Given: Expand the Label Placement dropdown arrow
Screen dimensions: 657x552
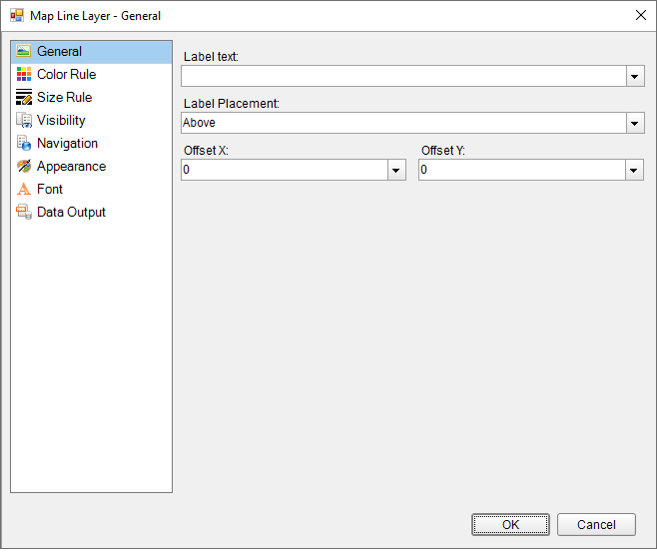Looking at the screenshot, I should 635,123.
